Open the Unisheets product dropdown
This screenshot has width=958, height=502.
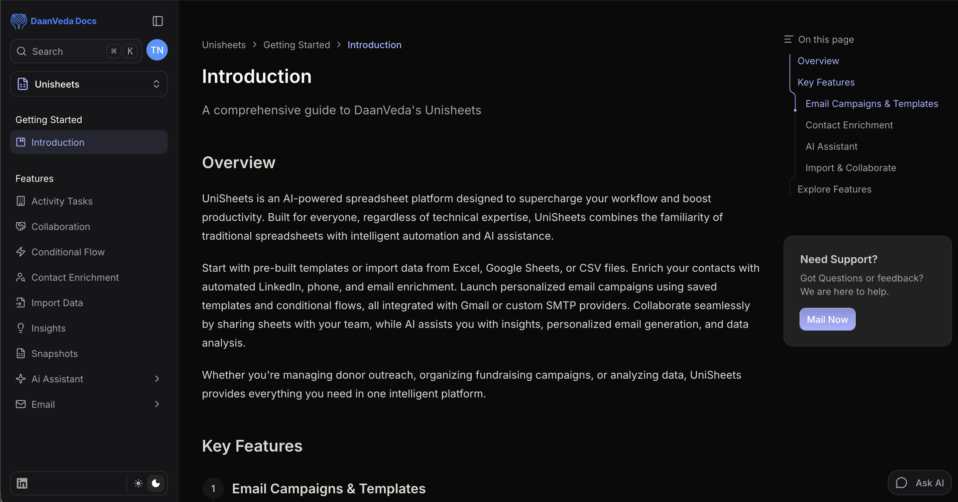click(x=89, y=84)
